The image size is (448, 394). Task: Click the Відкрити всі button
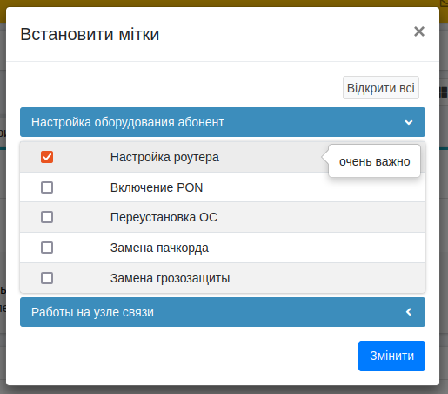pyautogui.click(x=381, y=88)
